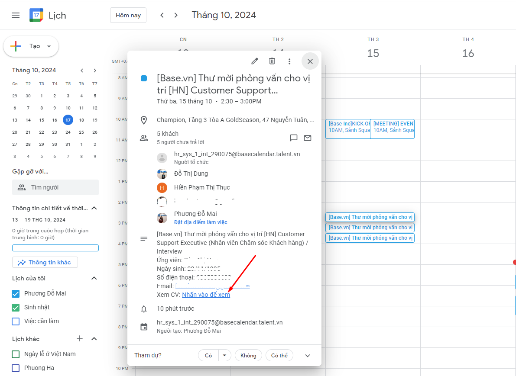Click Đặt địa điểm làm việc link
Image resolution: width=516 pixels, height=376 pixels.
pos(201,222)
